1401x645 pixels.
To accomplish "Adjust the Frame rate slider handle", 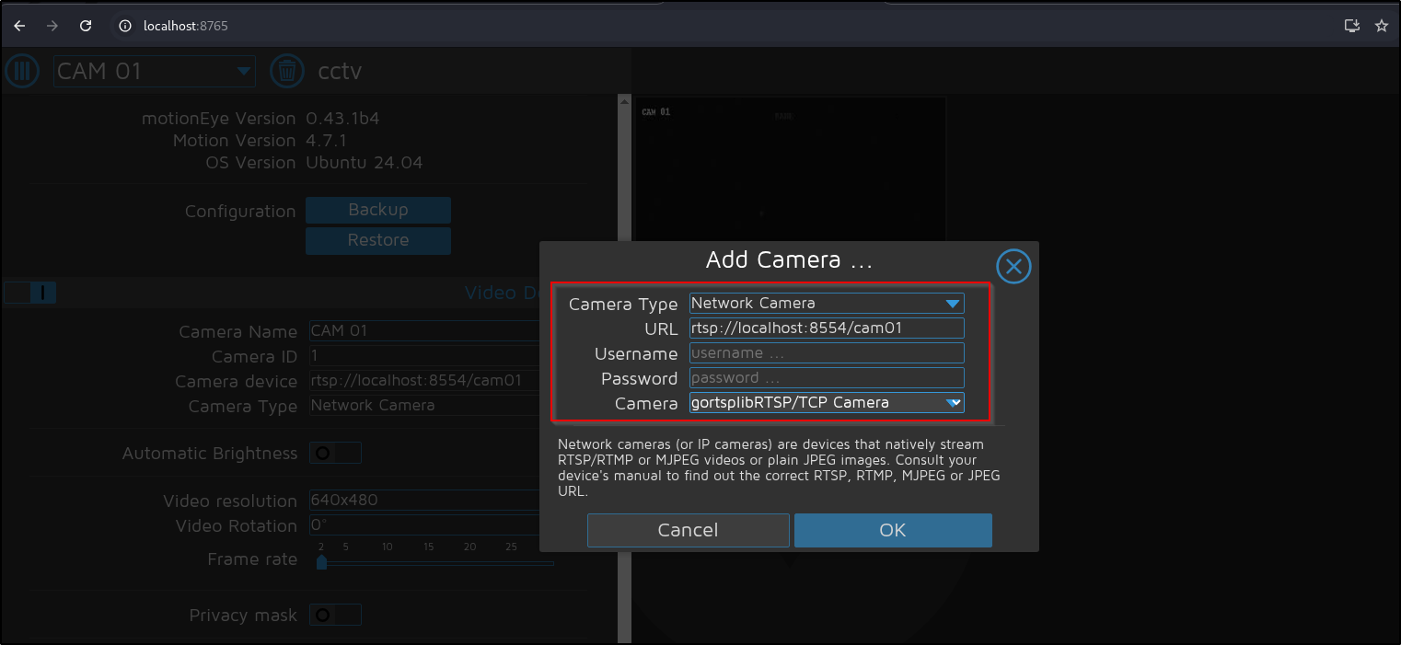I will click(321, 562).
